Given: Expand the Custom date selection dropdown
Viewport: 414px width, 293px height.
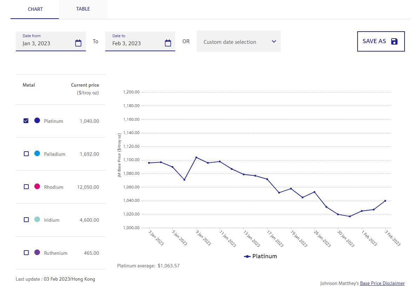Looking at the screenshot, I should 238,42.
